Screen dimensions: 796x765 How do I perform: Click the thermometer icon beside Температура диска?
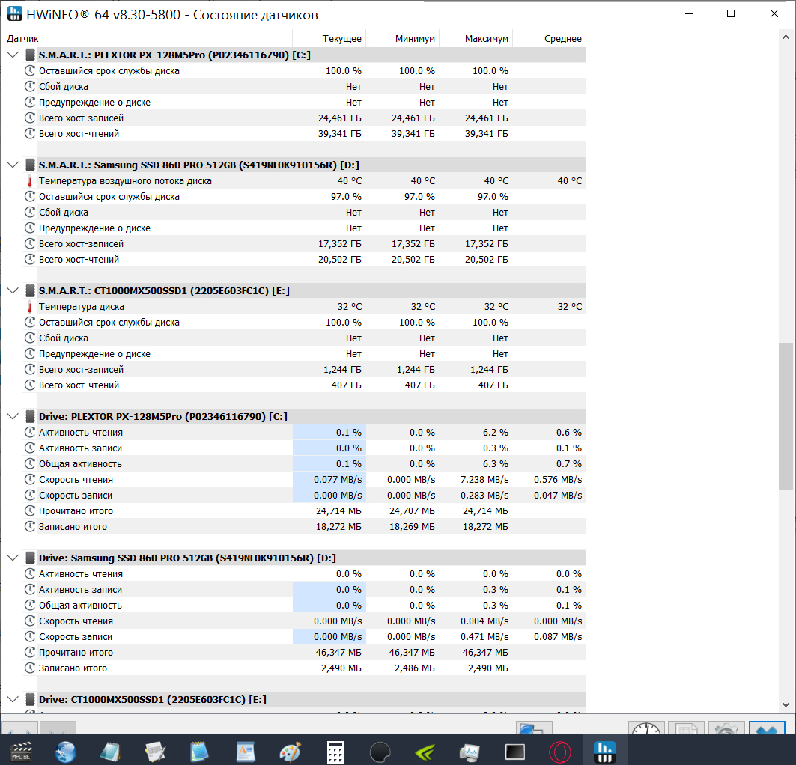point(30,307)
